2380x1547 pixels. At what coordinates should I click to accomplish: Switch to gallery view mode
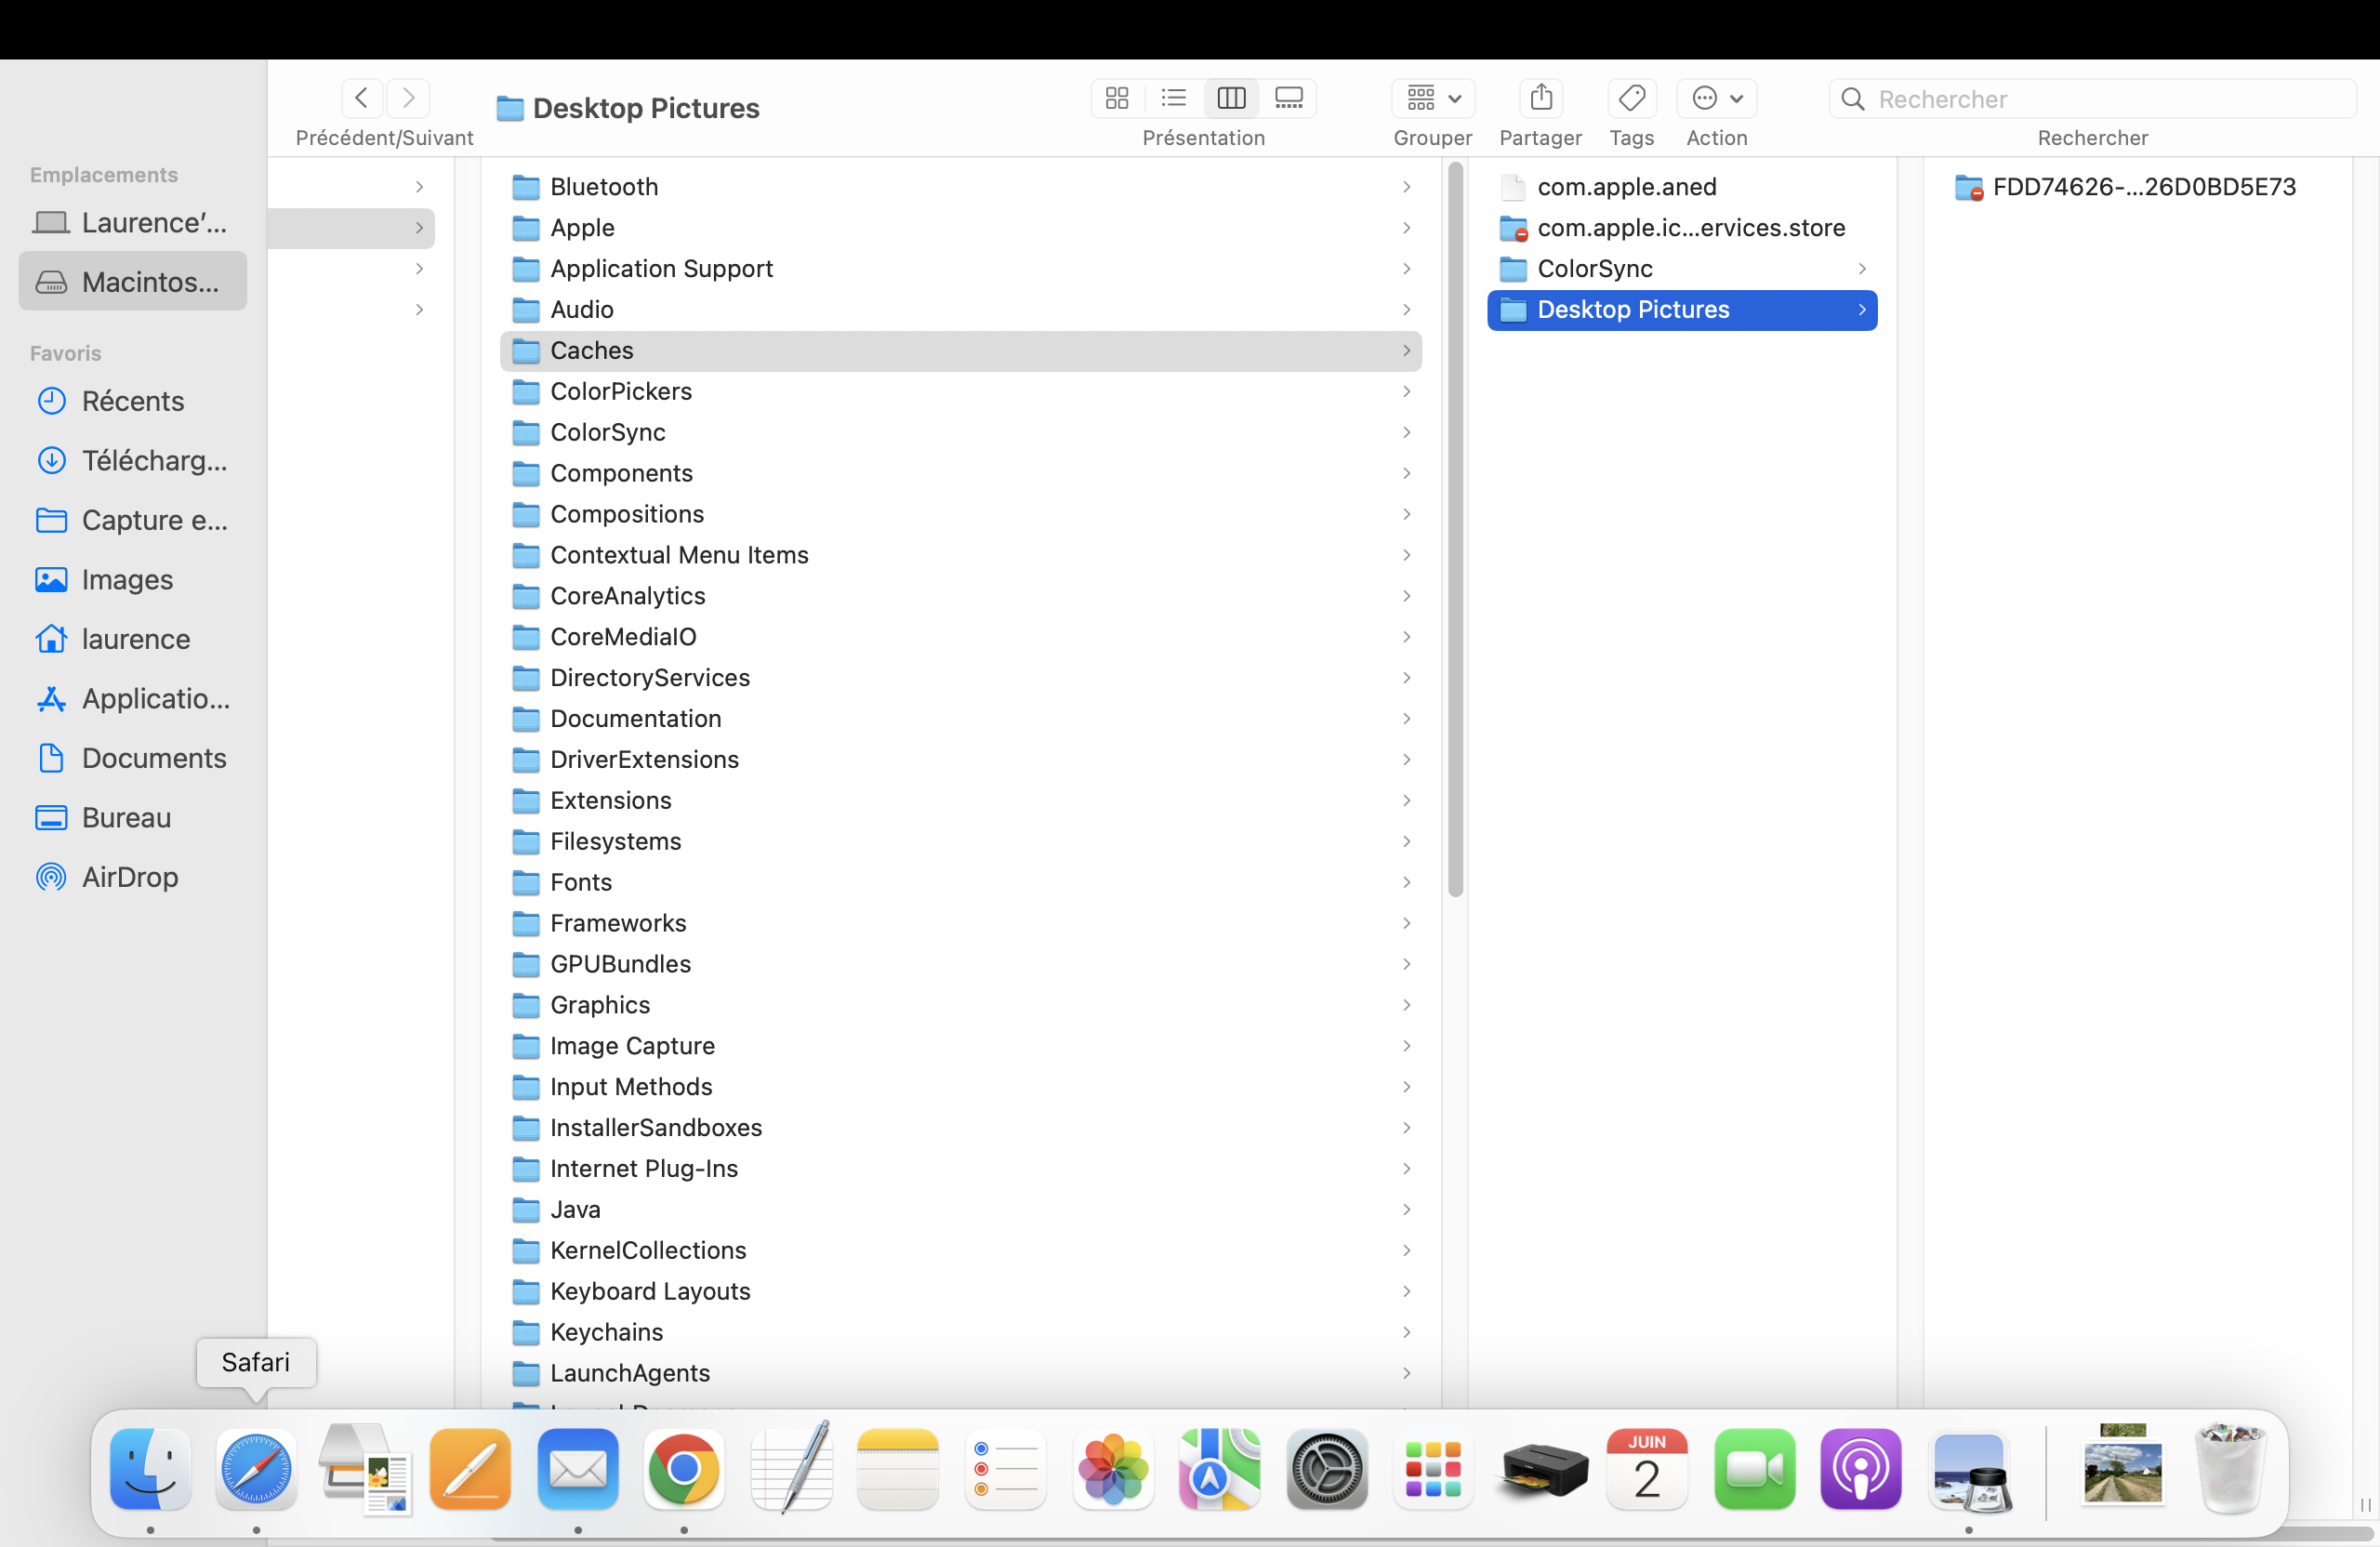[x=1288, y=98]
